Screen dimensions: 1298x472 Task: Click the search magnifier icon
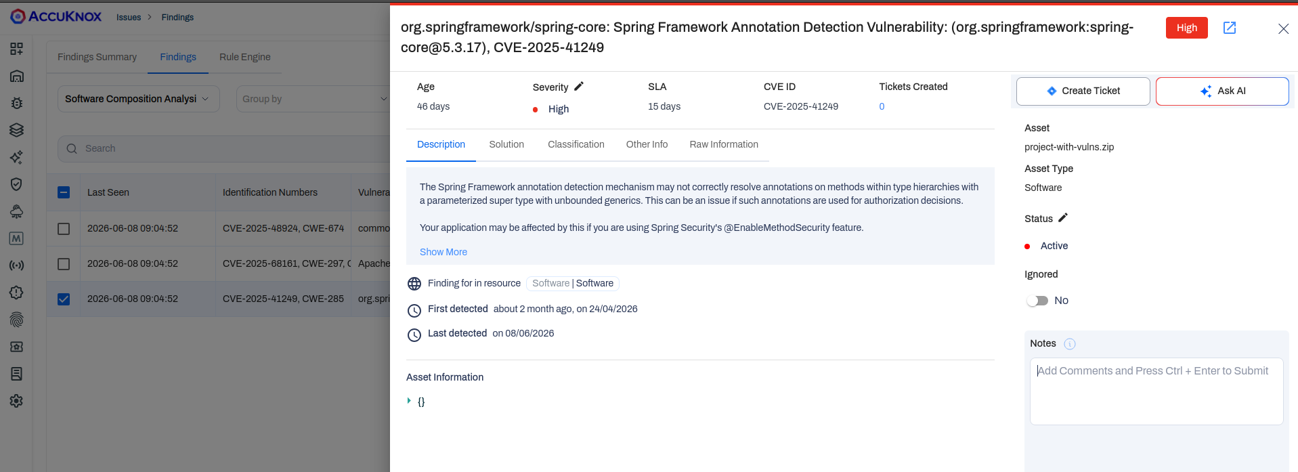click(72, 148)
